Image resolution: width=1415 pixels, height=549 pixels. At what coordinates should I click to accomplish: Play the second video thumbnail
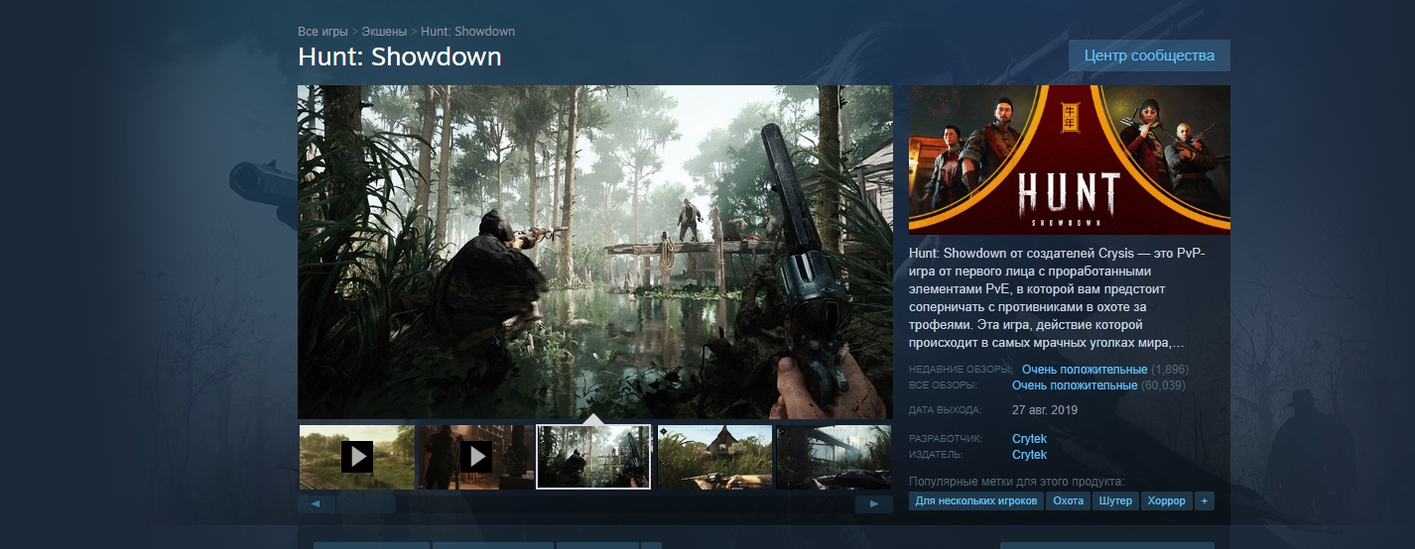(x=476, y=457)
